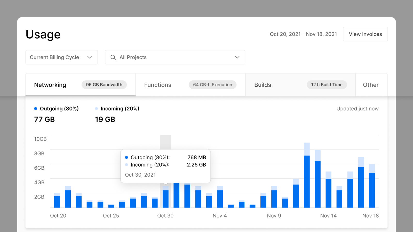Click the chevron beside Current Billing Cycle

pyautogui.click(x=90, y=57)
